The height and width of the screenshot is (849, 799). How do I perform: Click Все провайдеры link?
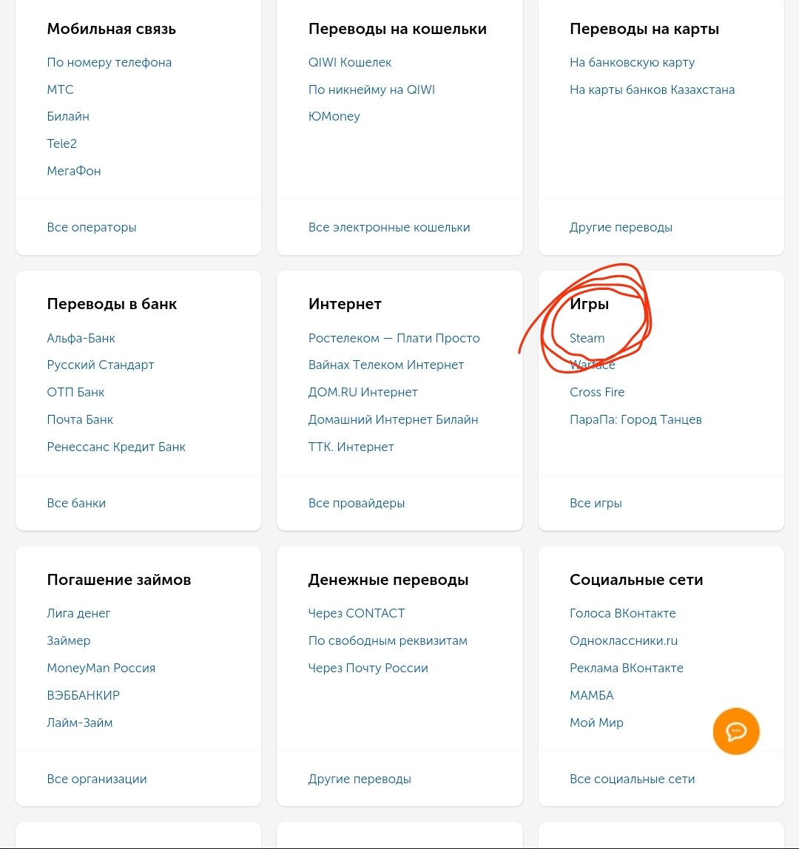356,503
